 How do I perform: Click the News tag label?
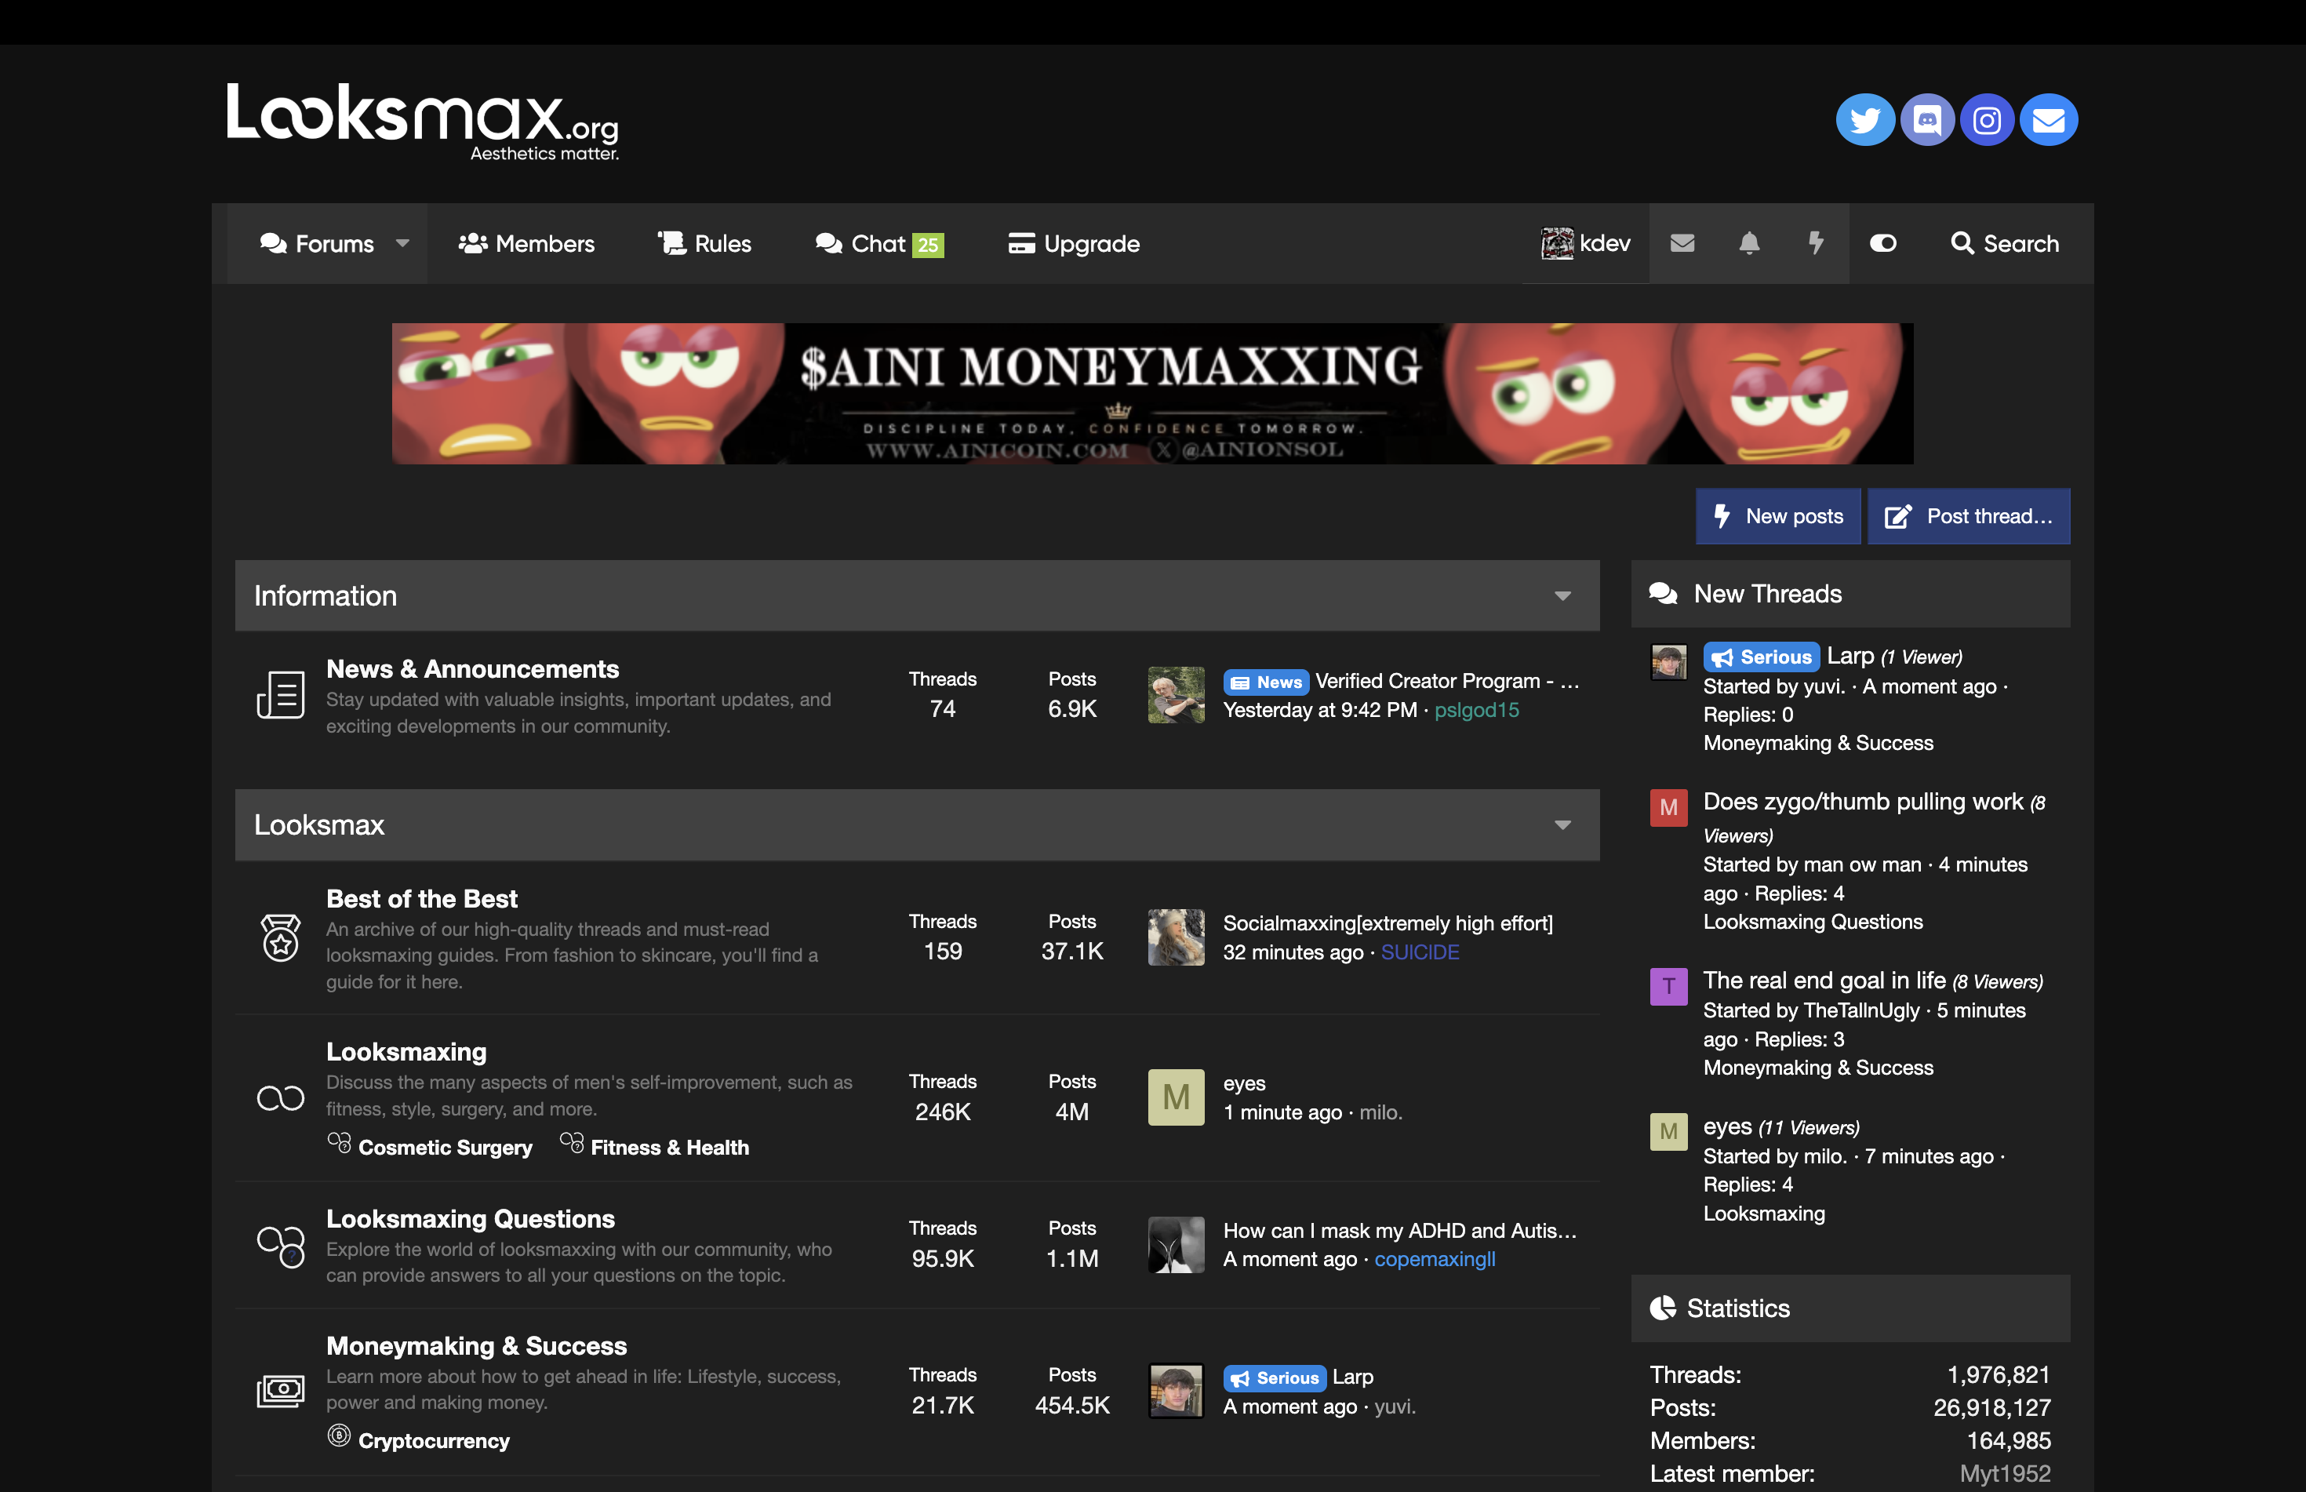click(x=1266, y=682)
